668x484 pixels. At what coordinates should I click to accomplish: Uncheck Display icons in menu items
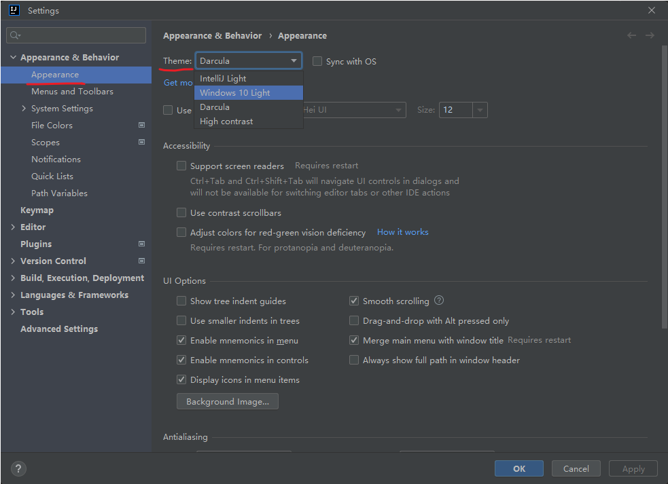181,379
